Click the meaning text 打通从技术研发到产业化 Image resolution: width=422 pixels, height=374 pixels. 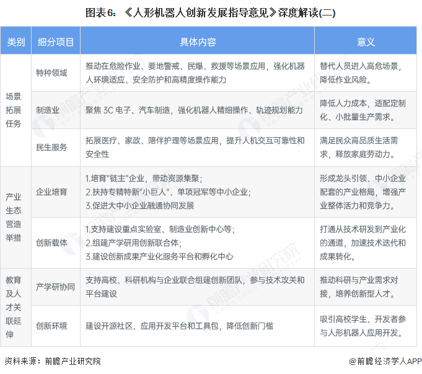click(363, 243)
